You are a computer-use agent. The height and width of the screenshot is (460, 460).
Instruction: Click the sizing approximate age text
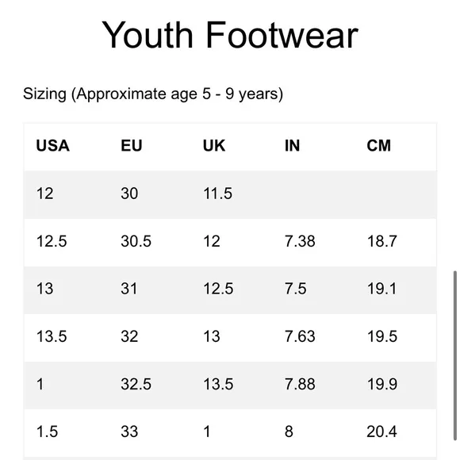[x=153, y=94]
